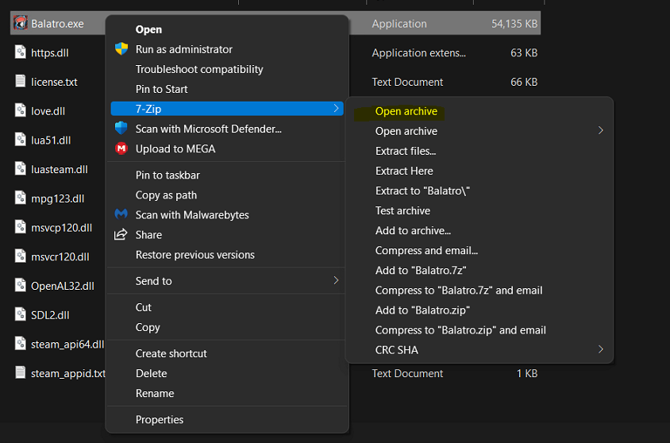Select the yellow-highlighted Open archive entry

(406, 111)
